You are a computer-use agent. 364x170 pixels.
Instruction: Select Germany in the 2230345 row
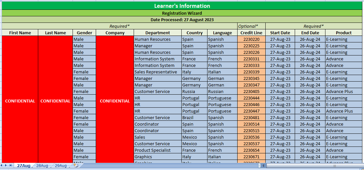click(x=194, y=78)
